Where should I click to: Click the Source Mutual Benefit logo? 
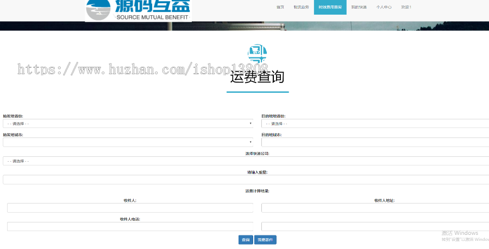(138, 11)
